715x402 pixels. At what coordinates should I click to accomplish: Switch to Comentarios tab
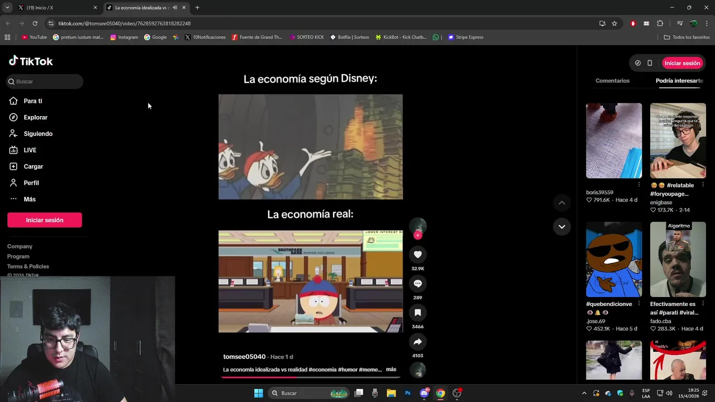(x=612, y=81)
